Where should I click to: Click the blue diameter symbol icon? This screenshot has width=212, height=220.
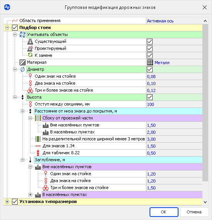tap(22, 69)
